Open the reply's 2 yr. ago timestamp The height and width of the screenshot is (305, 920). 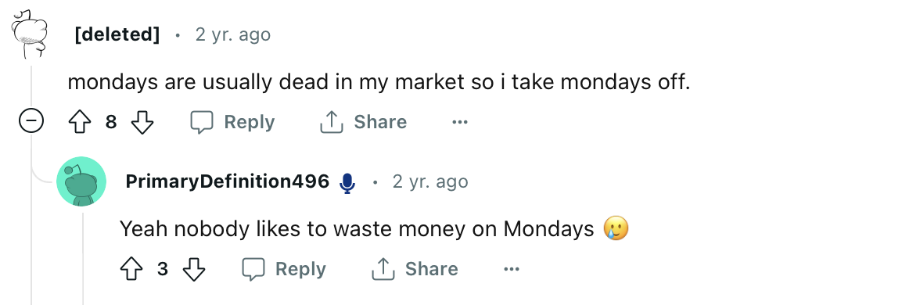430,181
